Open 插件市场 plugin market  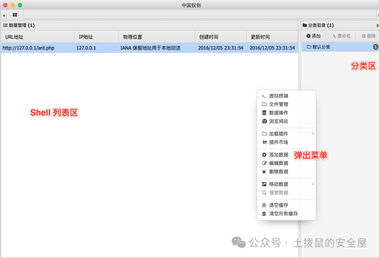[286, 142]
